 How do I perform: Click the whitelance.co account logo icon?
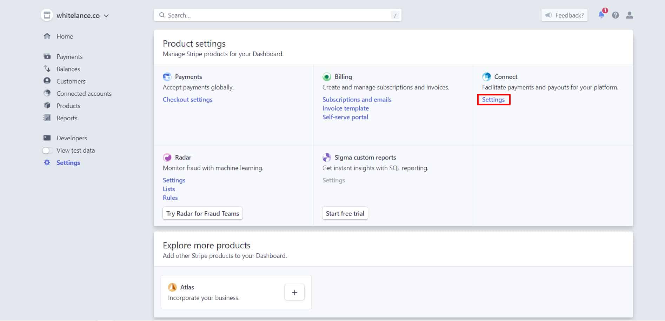point(47,15)
